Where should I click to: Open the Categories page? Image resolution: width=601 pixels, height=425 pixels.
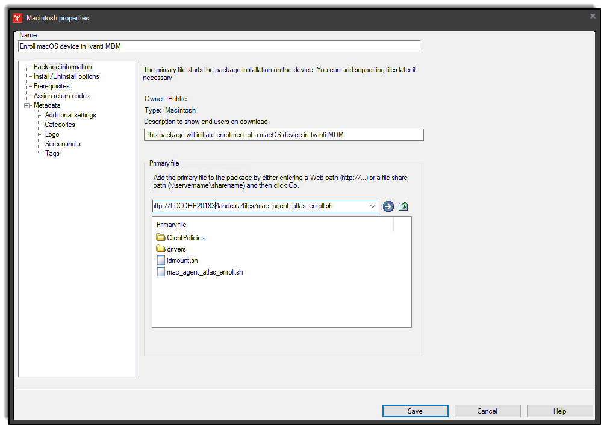coord(59,125)
